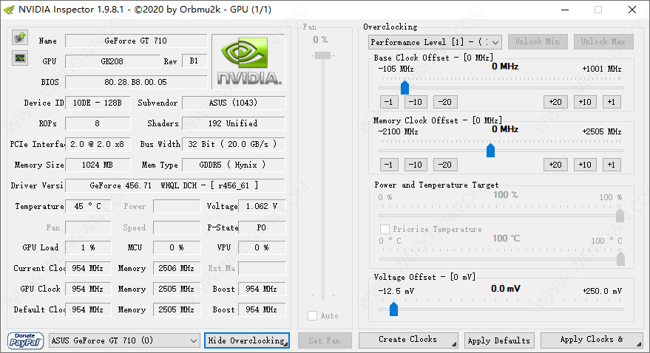Click the Voltage value 1.062 V

262,206
